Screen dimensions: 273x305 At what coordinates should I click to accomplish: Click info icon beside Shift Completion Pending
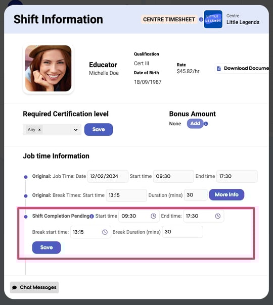[92, 216]
